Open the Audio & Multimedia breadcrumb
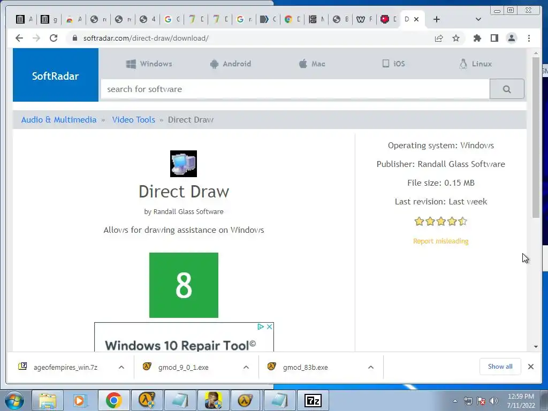 (59, 119)
